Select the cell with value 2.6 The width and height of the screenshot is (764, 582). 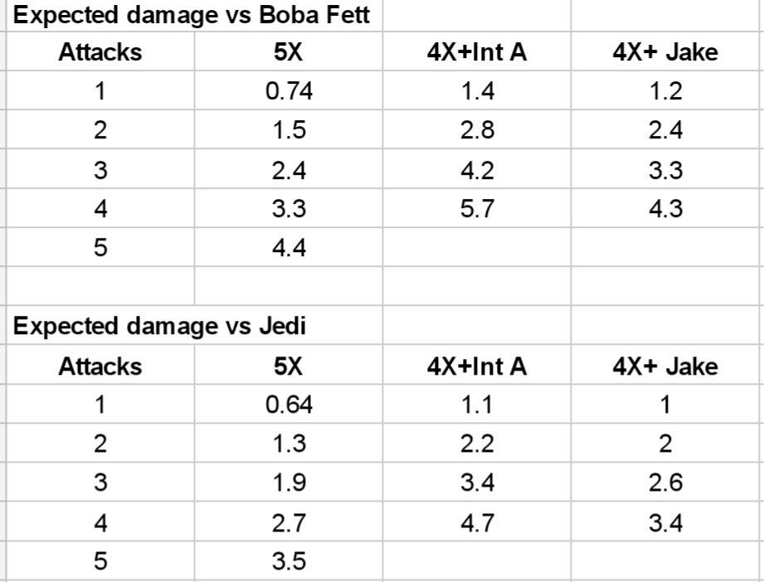pos(665,483)
